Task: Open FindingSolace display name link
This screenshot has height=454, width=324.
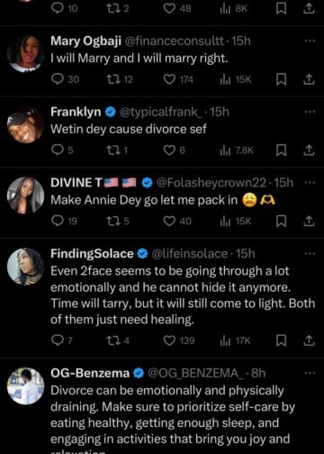Action: click(x=92, y=254)
